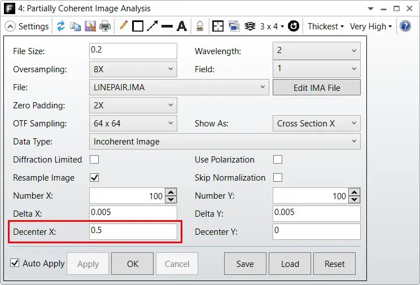Image resolution: width=420 pixels, height=285 pixels.
Task: Click the lock window icon
Action: (200, 27)
